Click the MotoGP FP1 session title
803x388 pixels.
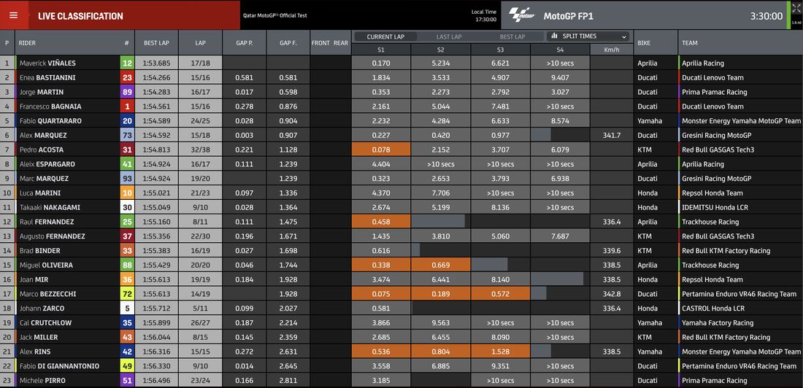569,16
